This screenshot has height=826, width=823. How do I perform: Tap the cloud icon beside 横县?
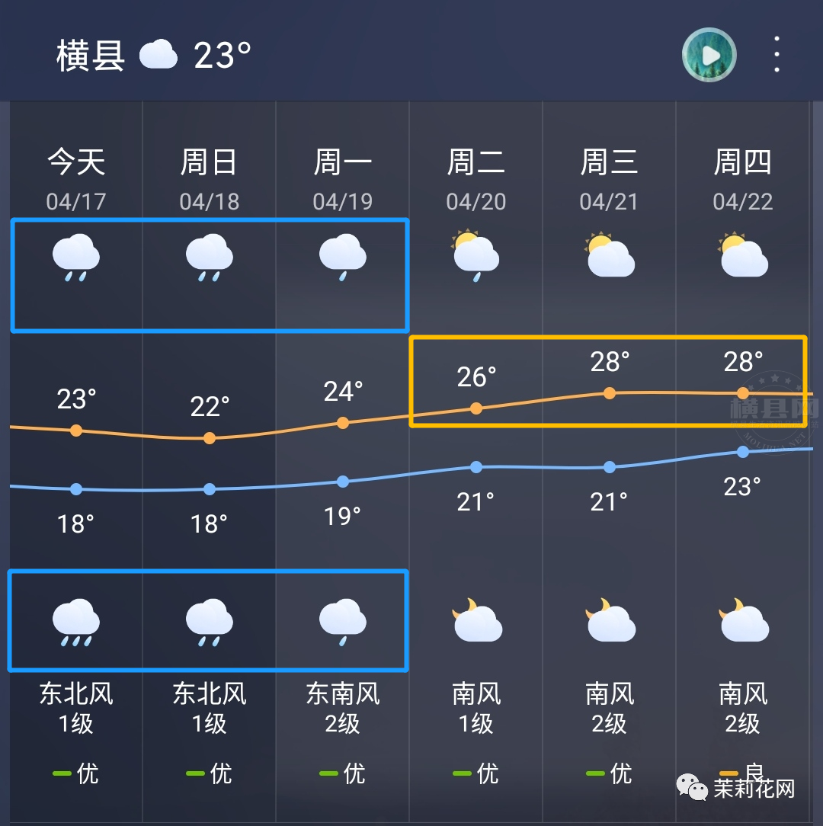pos(158,54)
